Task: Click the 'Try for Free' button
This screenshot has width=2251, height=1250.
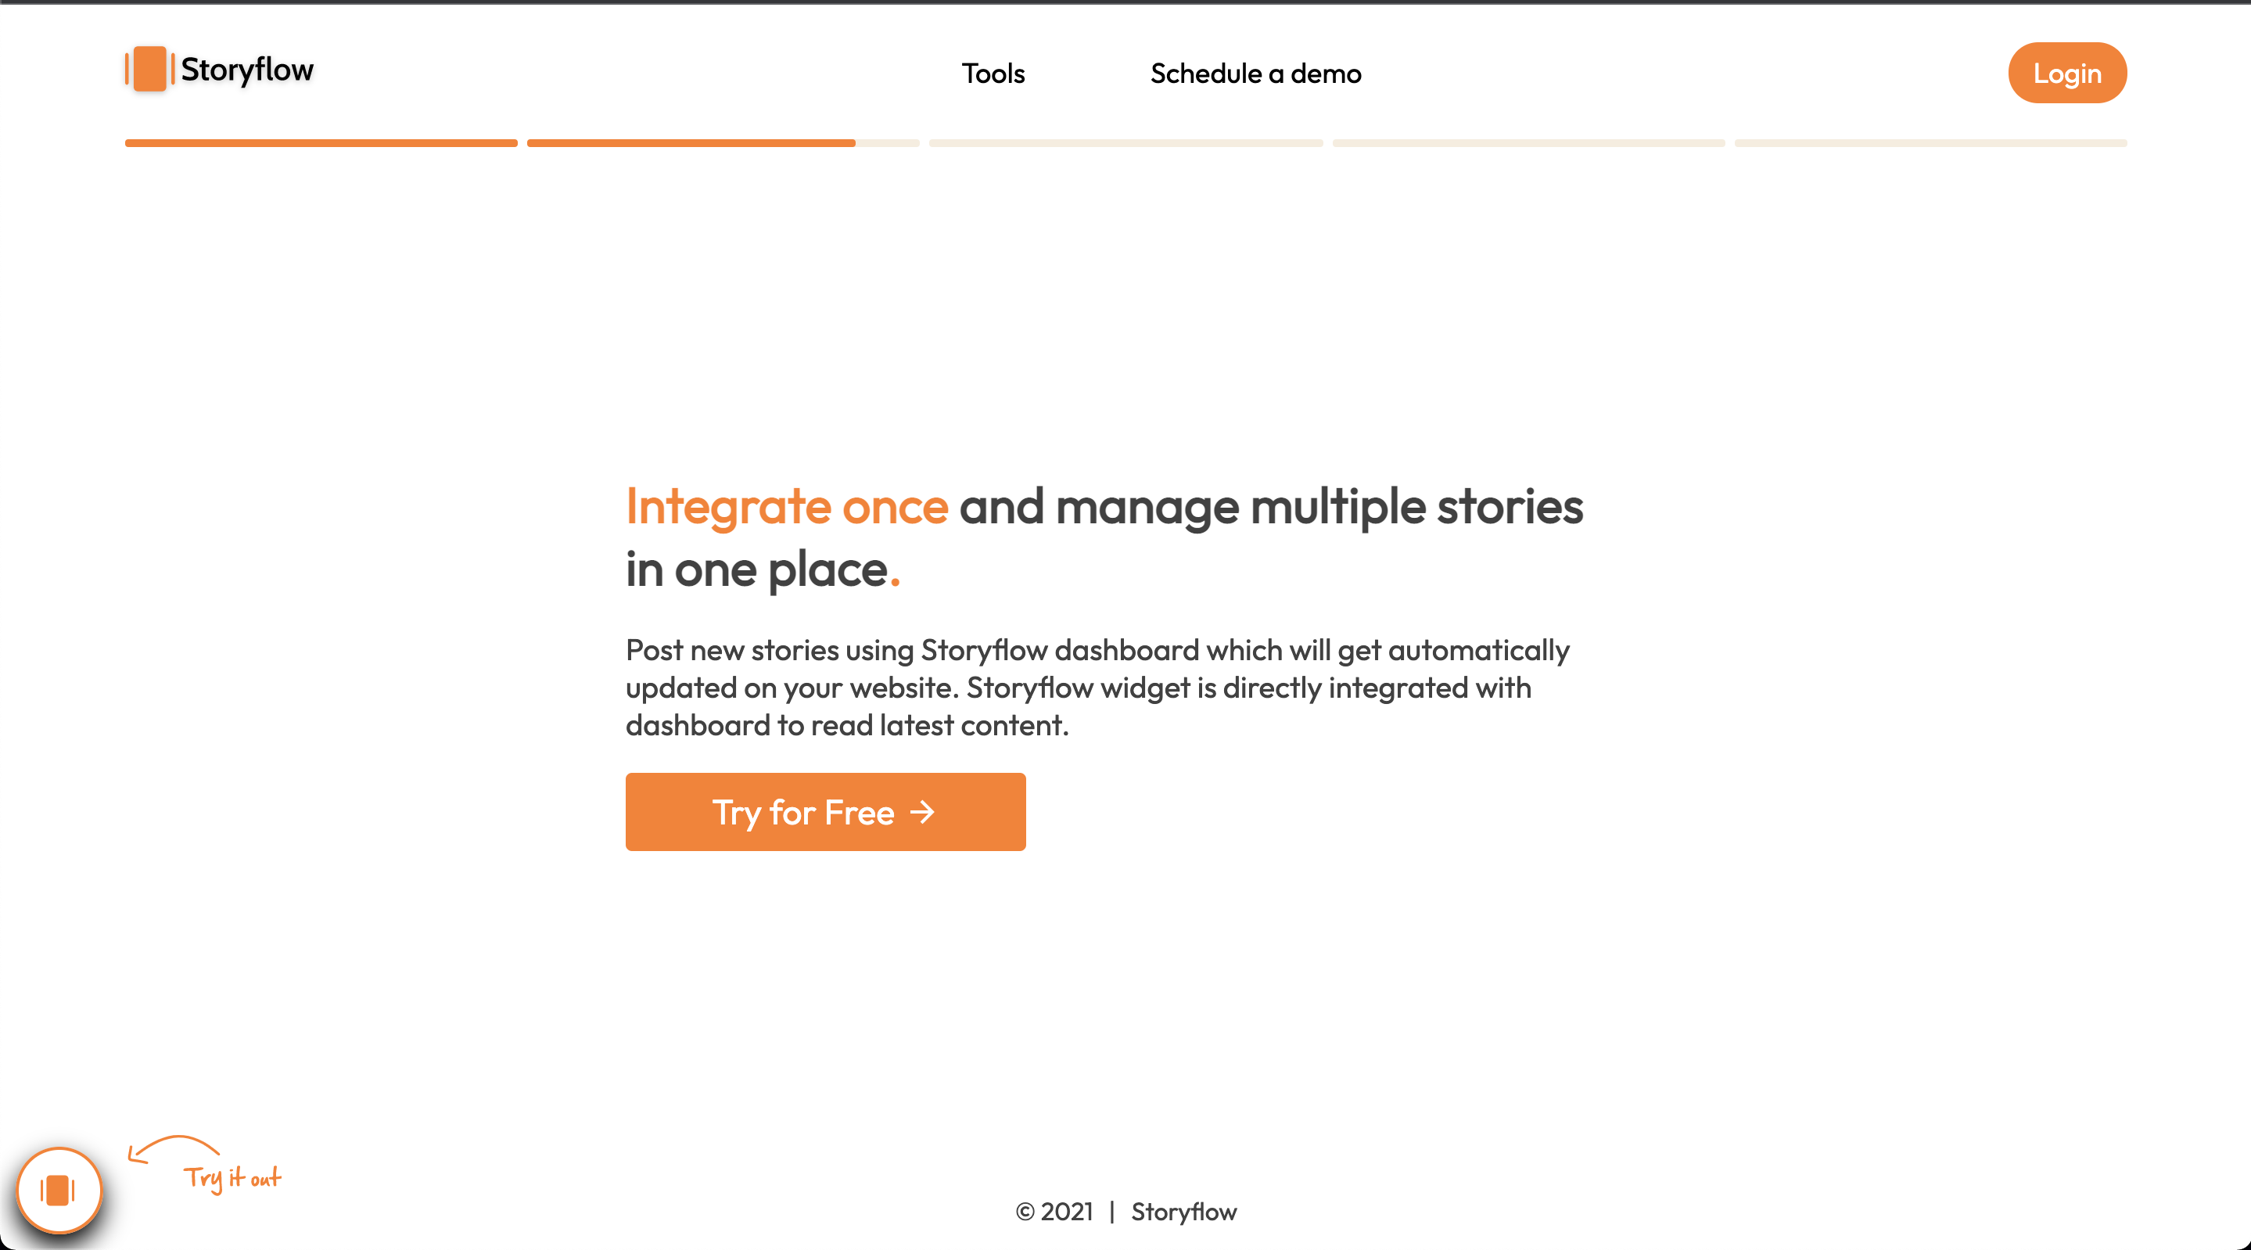Action: pyautogui.click(x=825, y=812)
